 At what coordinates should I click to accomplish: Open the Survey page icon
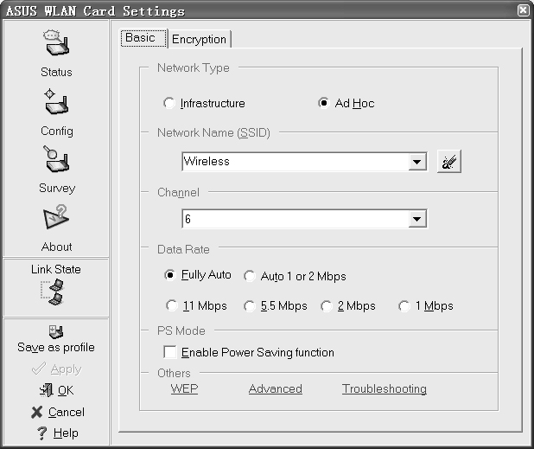click(x=56, y=162)
